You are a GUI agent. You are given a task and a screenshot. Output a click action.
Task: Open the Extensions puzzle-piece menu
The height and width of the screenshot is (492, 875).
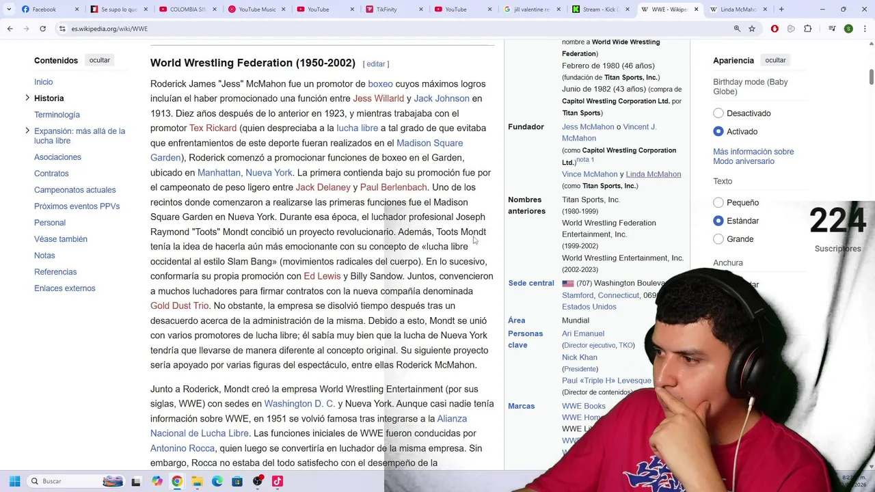807,29
